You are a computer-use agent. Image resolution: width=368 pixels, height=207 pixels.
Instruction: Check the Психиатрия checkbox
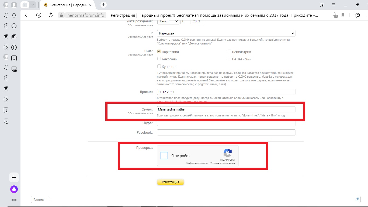tap(229, 51)
